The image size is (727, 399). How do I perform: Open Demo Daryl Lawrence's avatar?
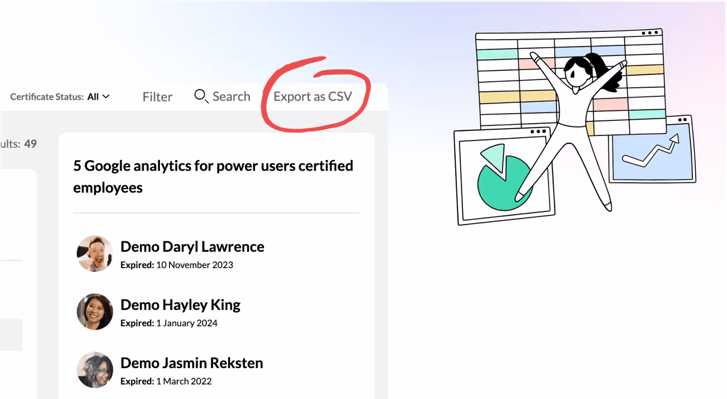(x=95, y=254)
